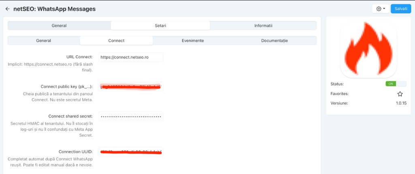The image size is (415, 174).
Task: Click the URL Connect label
Action: point(79,57)
